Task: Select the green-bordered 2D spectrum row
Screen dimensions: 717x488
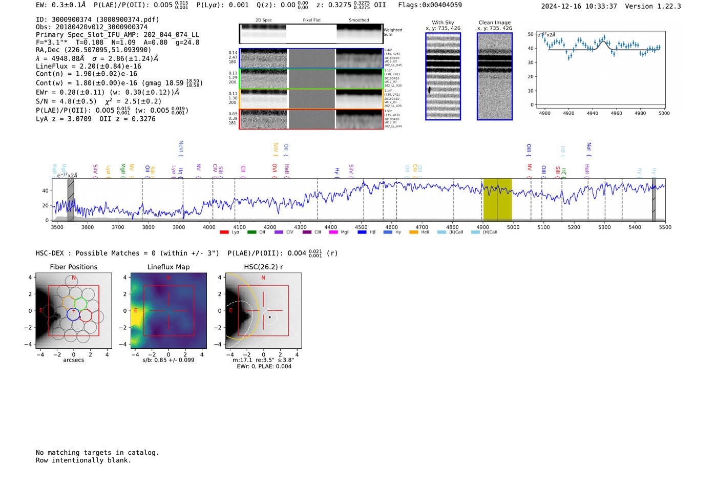Action: pos(311,79)
